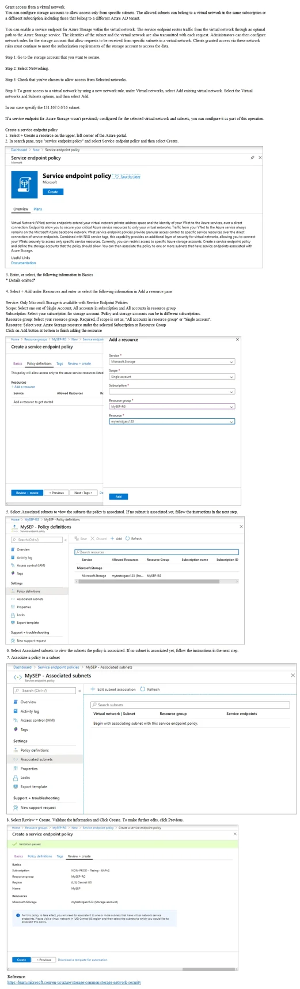Open Locks in the Associated subnets sidebar
Screen dimensions: 300x989
coord(25,778)
